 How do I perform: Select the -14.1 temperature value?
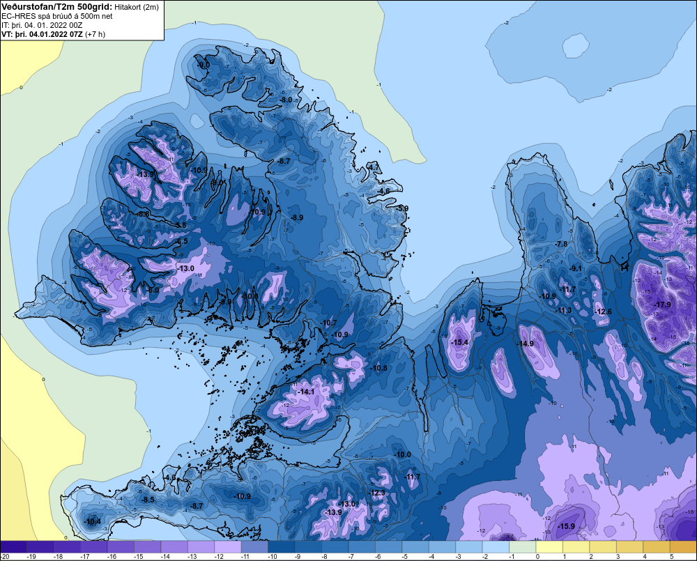click(x=306, y=392)
